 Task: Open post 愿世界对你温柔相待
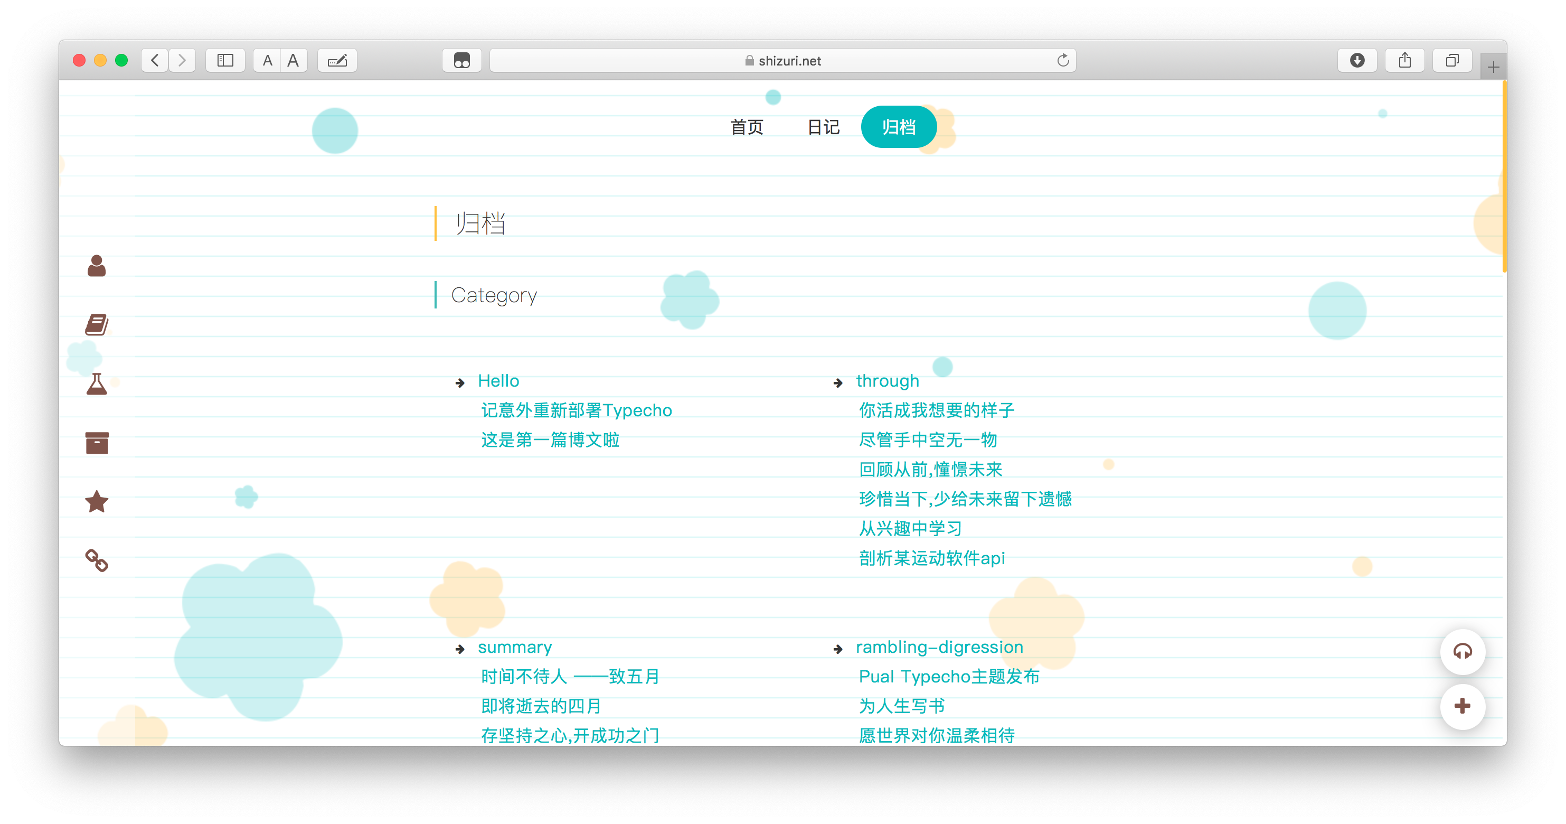(x=937, y=735)
